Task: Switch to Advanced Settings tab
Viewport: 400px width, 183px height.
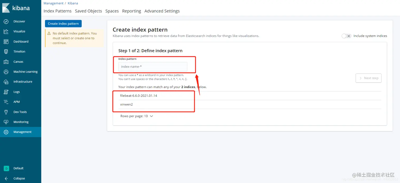Action: click(x=162, y=11)
